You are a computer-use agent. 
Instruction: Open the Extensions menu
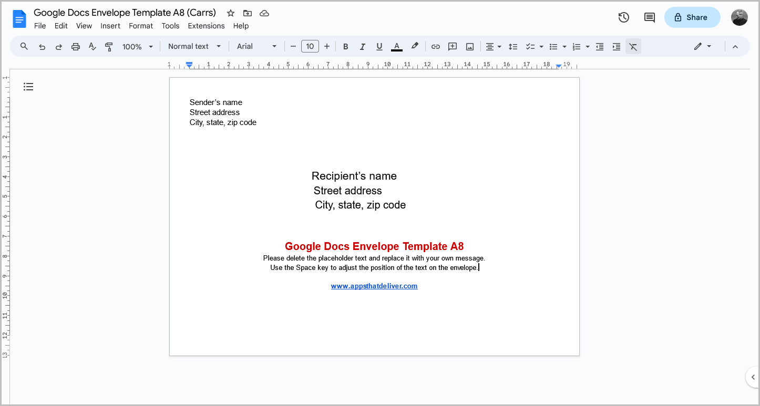tap(206, 25)
